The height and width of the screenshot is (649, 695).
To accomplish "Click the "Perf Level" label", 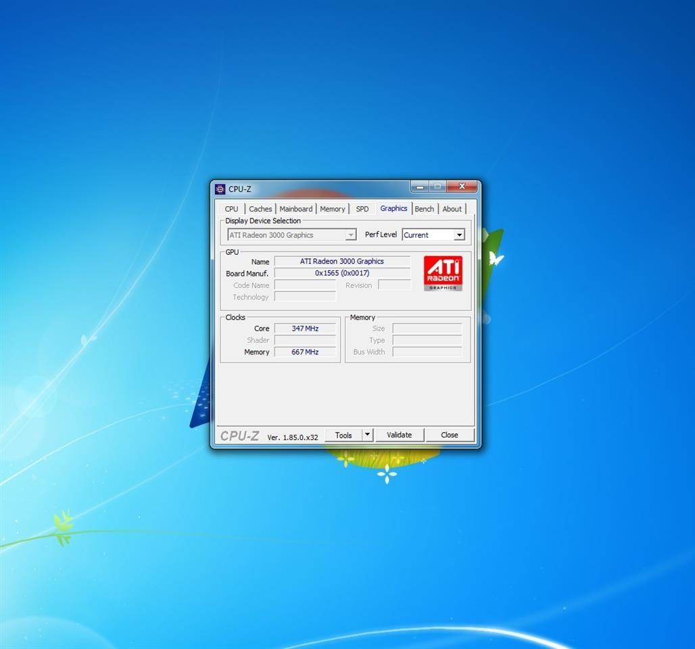I will point(381,235).
